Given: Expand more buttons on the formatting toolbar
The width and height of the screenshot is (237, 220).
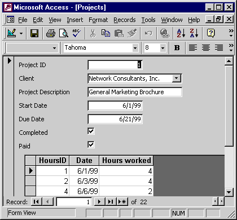Looking at the screenshot, I should click(231, 47).
